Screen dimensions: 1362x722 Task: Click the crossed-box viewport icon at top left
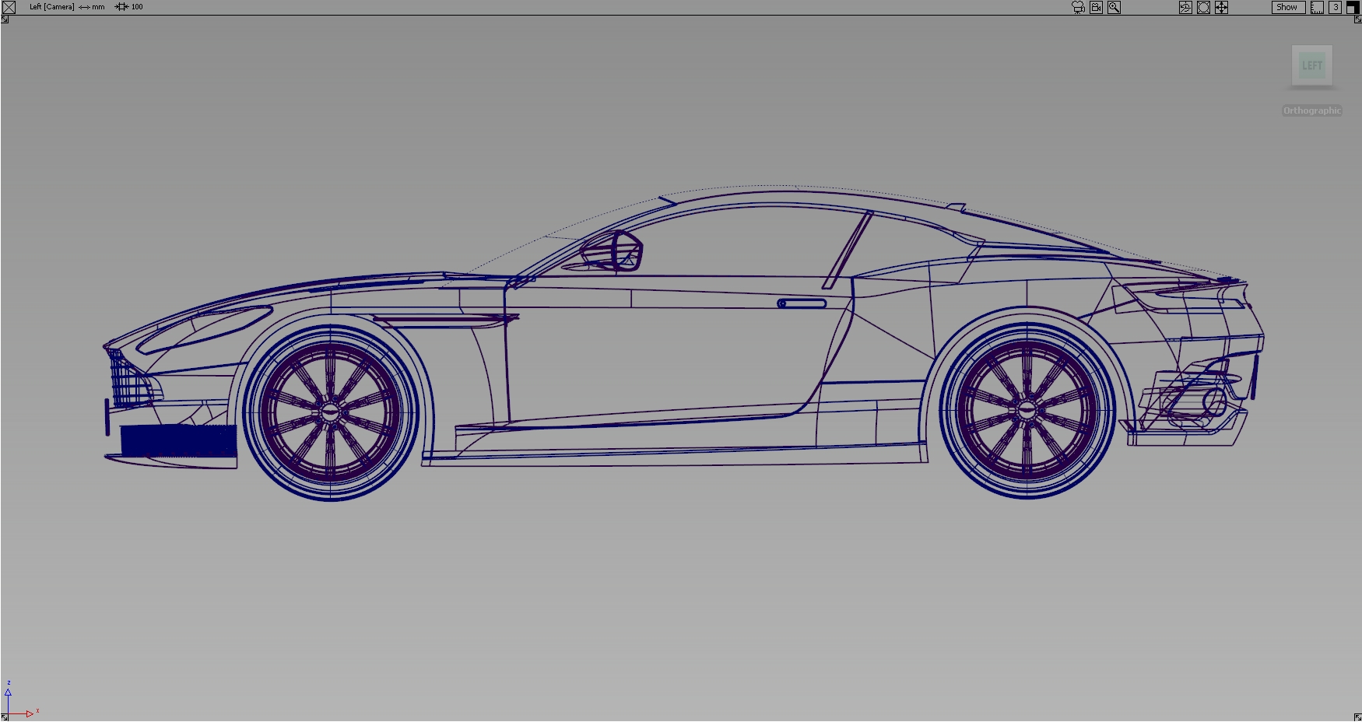[9, 7]
